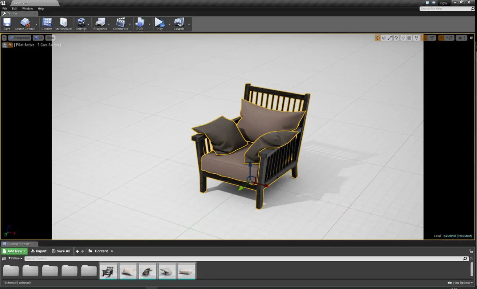Open the File menu
Image resolution: width=477 pixels, height=289 pixels.
coord(5,8)
